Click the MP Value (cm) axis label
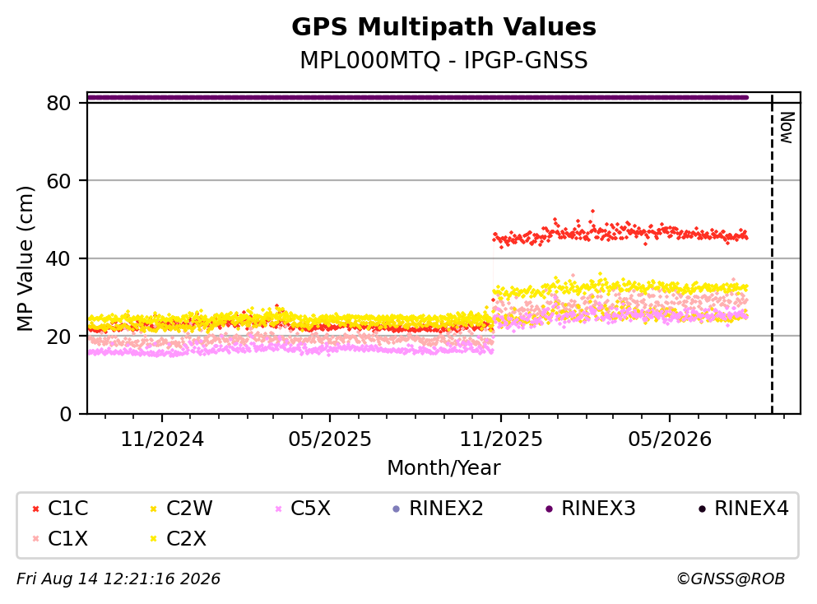Viewport: 817px width, 604px height. pos(25,258)
